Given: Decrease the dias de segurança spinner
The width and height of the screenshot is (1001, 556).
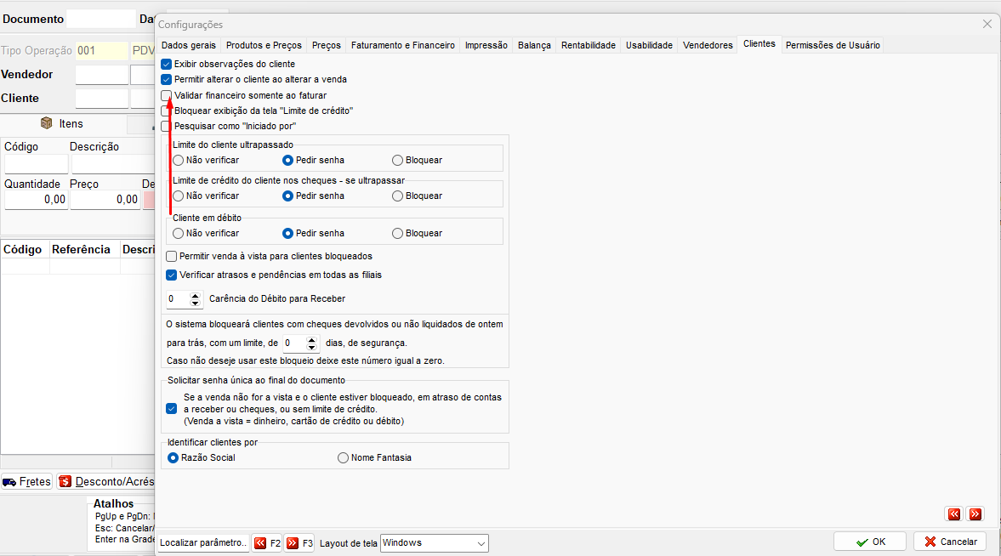Looking at the screenshot, I should pyautogui.click(x=311, y=347).
